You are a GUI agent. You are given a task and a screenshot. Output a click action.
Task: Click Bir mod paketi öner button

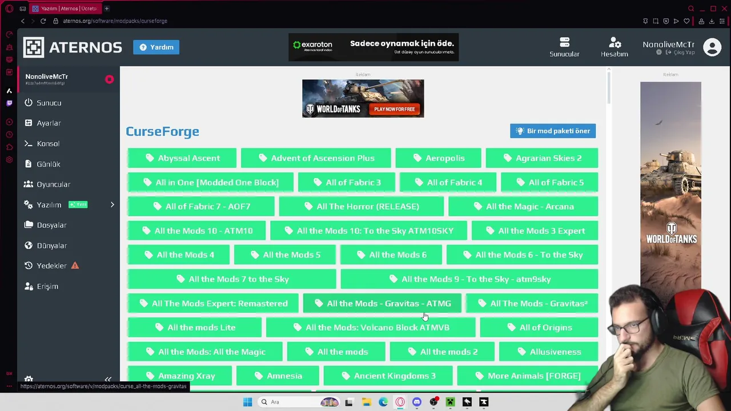point(553,131)
